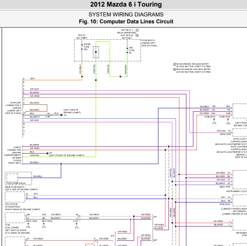Select 'GRN/YEL' label on the check connector
The width and height of the screenshot is (247, 246).
pos(35,155)
